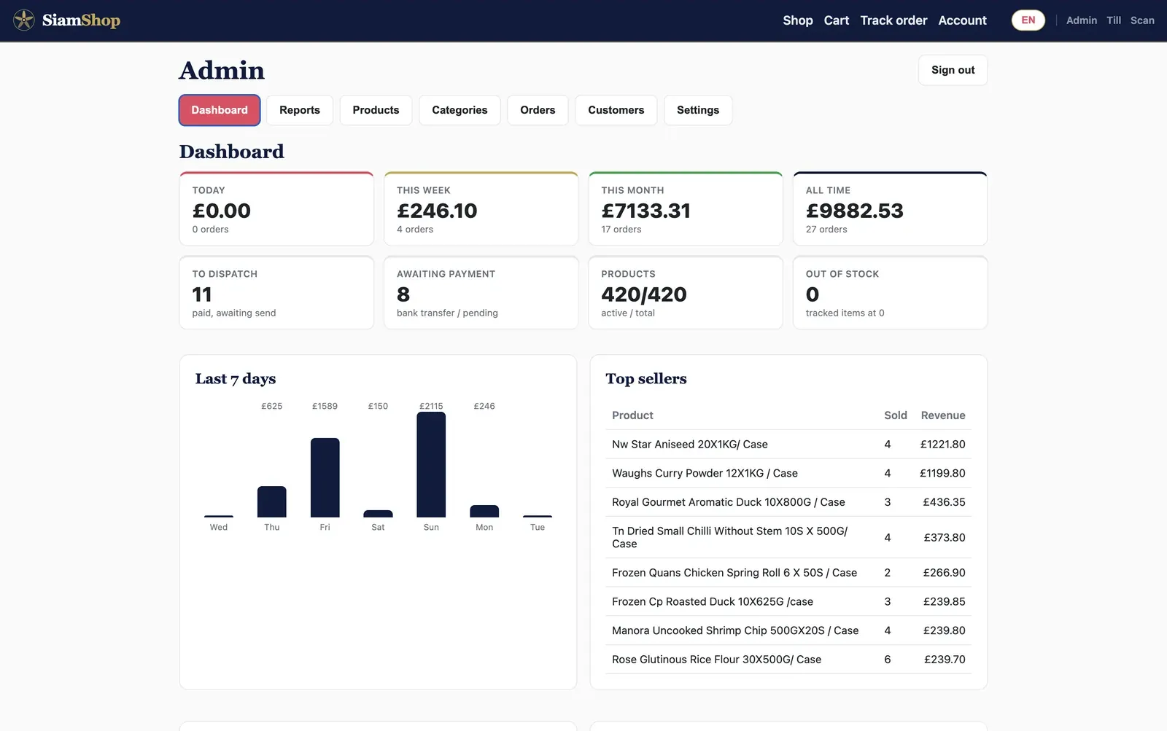Click Frozen Quans Chicken Spring Roll row
Image resolution: width=1167 pixels, height=731 pixels.
click(x=788, y=573)
